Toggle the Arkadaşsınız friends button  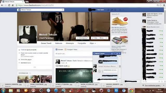[x=82, y=38]
